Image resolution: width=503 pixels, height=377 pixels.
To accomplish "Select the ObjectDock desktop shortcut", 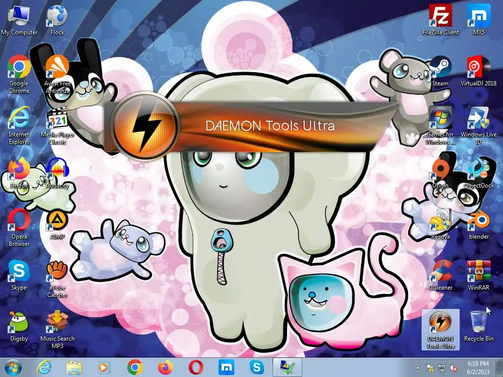I will pos(478,173).
